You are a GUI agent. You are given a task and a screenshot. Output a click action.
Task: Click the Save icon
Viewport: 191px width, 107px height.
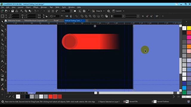point(13,11)
